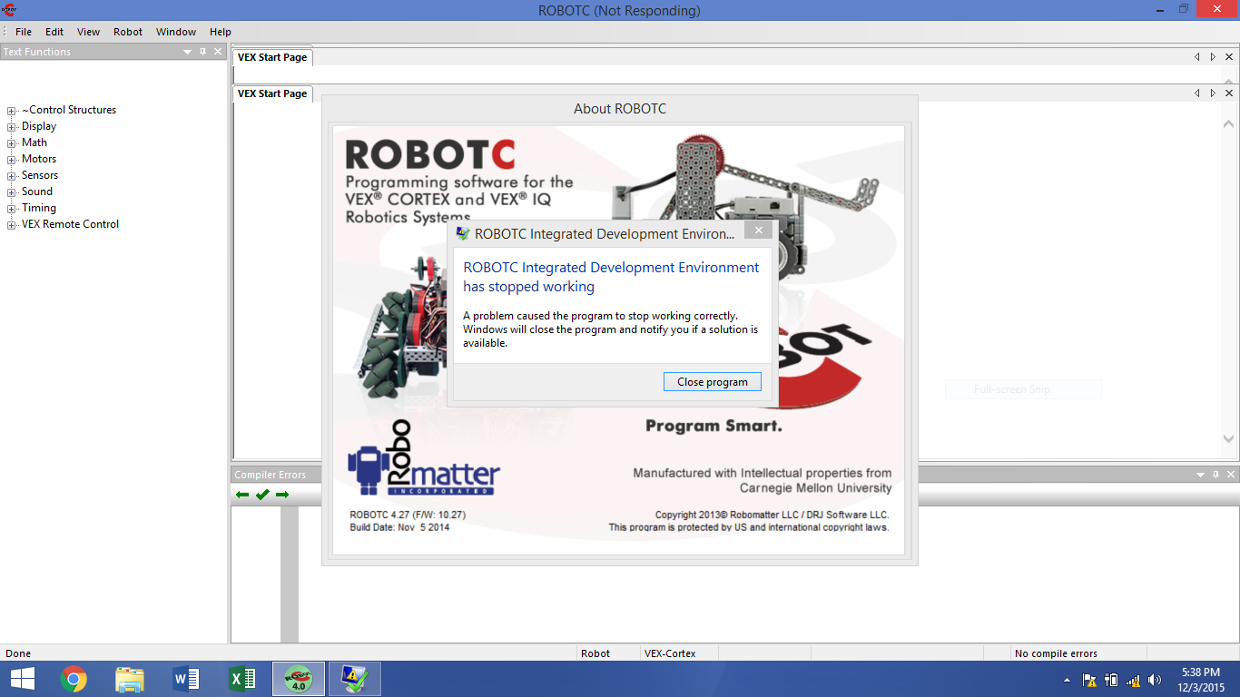1240x697 pixels.
Task: Open the Help menu
Action: tap(221, 32)
